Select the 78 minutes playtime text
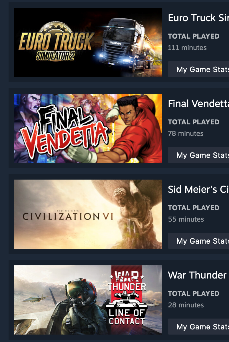Image resolution: width=229 pixels, height=342 pixels. tap(186, 133)
